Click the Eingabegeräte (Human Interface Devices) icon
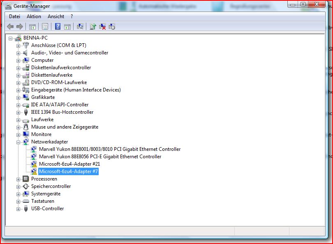Image resolution: width=333 pixels, height=244 pixels. pos(26,90)
